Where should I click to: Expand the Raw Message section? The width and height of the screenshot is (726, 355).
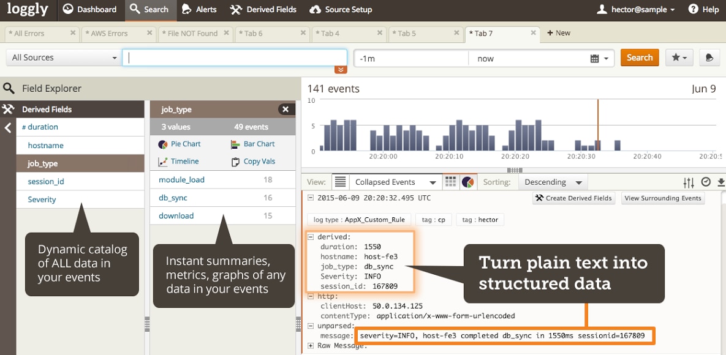(311, 346)
